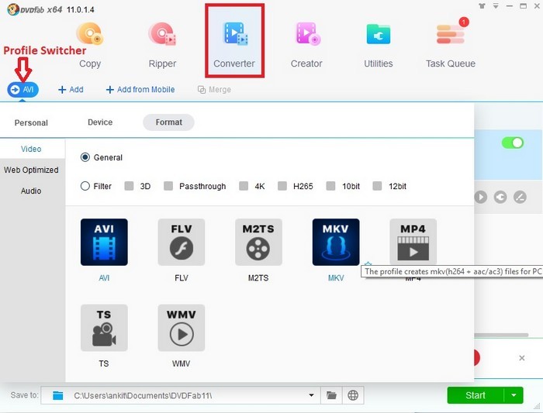Click the horizontal scrollbar in right panel
This screenshot has height=413, width=543.
[x=501, y=335]
